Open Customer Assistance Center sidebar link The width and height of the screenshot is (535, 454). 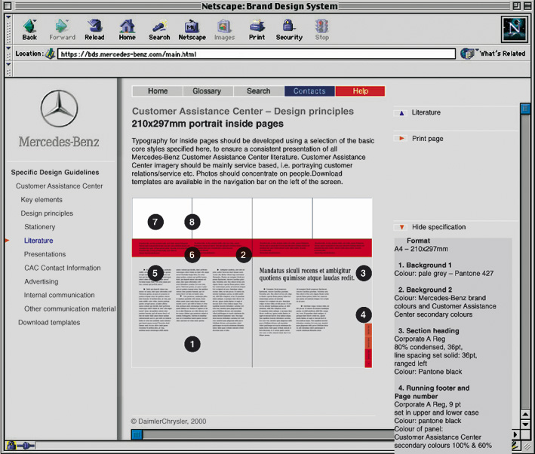(59, 186)
